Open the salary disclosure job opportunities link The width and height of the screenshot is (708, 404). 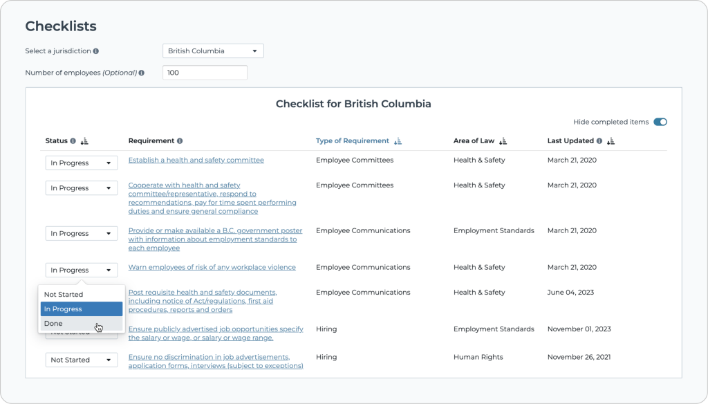click(x=215, y=333)
